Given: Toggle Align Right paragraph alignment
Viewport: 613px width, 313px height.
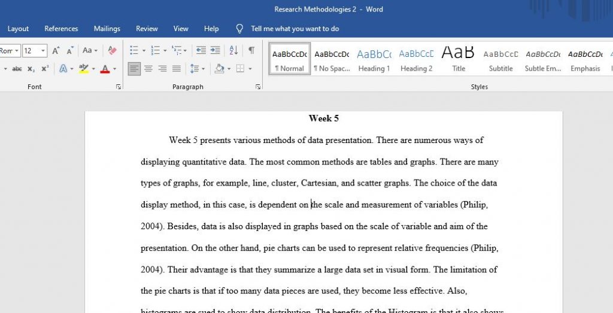Looking at the screenshot, I should pyautogui.click(x=163, y=69).
